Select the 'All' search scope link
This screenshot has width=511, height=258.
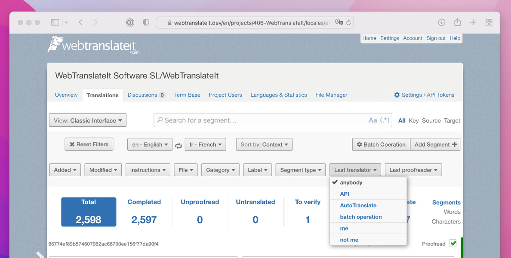[x=402, y=120]
